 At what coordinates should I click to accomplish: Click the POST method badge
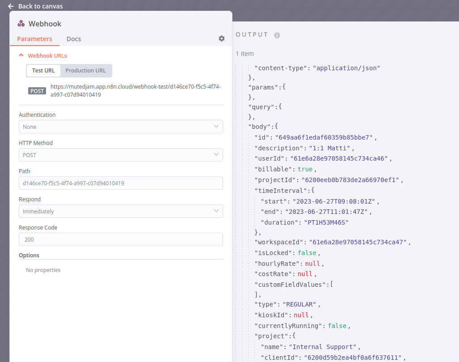pyautogui.click(x=37, y=91)
